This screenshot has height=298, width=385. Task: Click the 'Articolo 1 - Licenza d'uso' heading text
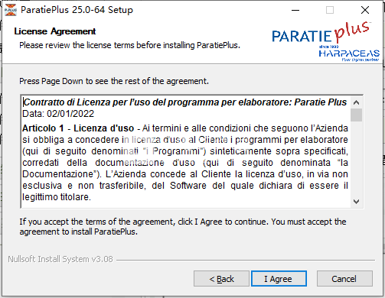click(78, 128)
